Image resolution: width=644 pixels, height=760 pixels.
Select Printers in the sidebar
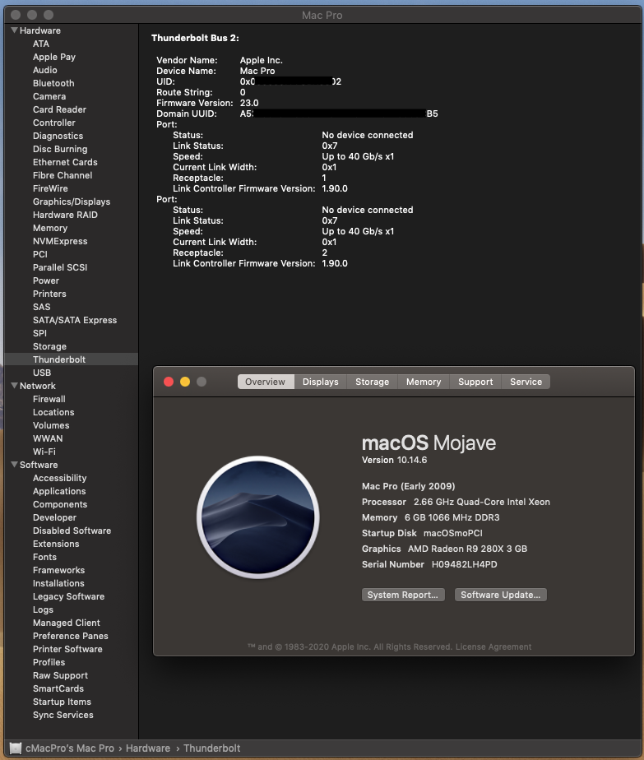point(49,294)
